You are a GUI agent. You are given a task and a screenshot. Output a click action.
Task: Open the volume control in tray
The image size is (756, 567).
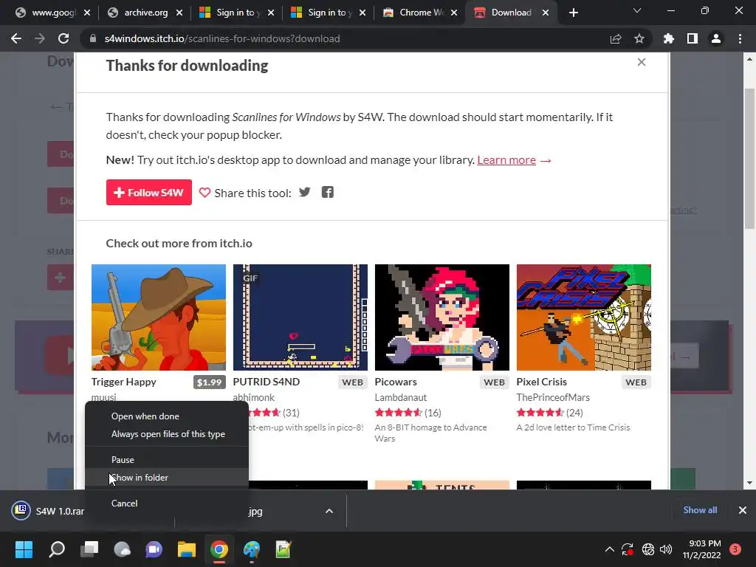click(x=666, y=549)
